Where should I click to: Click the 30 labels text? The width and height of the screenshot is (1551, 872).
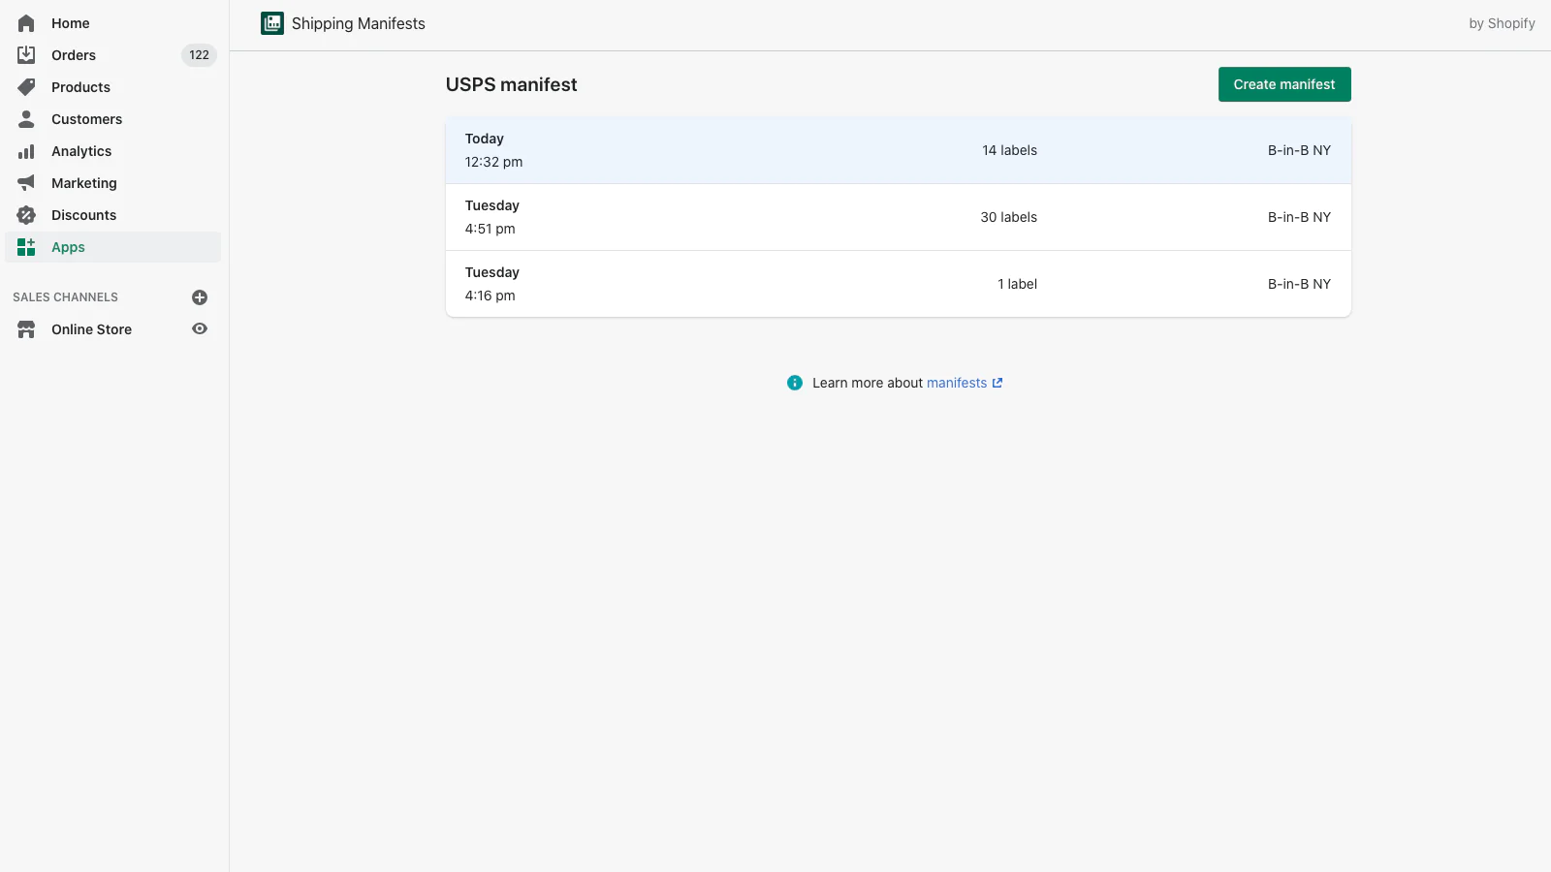point(1008,217)
